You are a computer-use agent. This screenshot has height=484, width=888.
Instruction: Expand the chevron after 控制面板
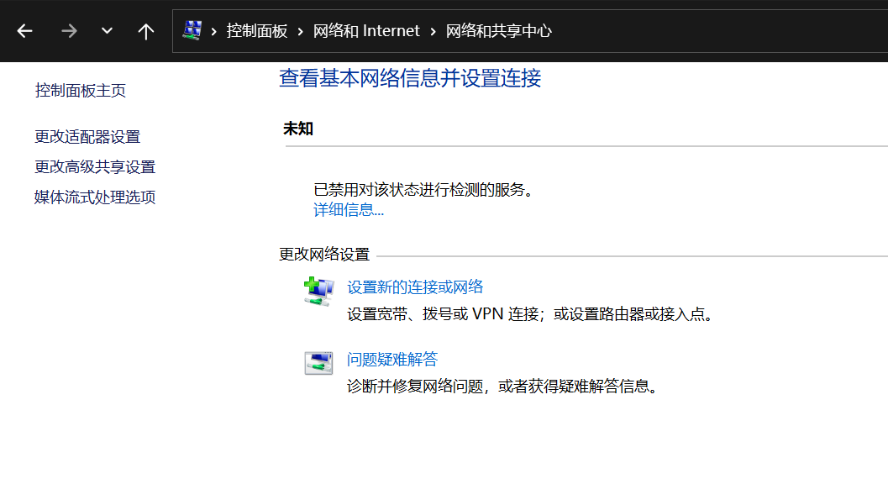[x=301, y=31]
